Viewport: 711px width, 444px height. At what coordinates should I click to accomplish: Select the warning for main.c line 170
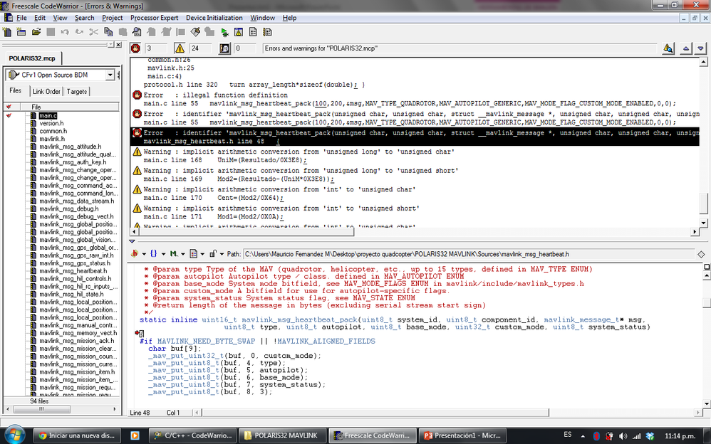415,194
